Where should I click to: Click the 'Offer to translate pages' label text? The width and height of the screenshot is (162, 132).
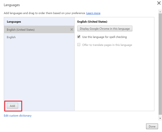[107, 45]
